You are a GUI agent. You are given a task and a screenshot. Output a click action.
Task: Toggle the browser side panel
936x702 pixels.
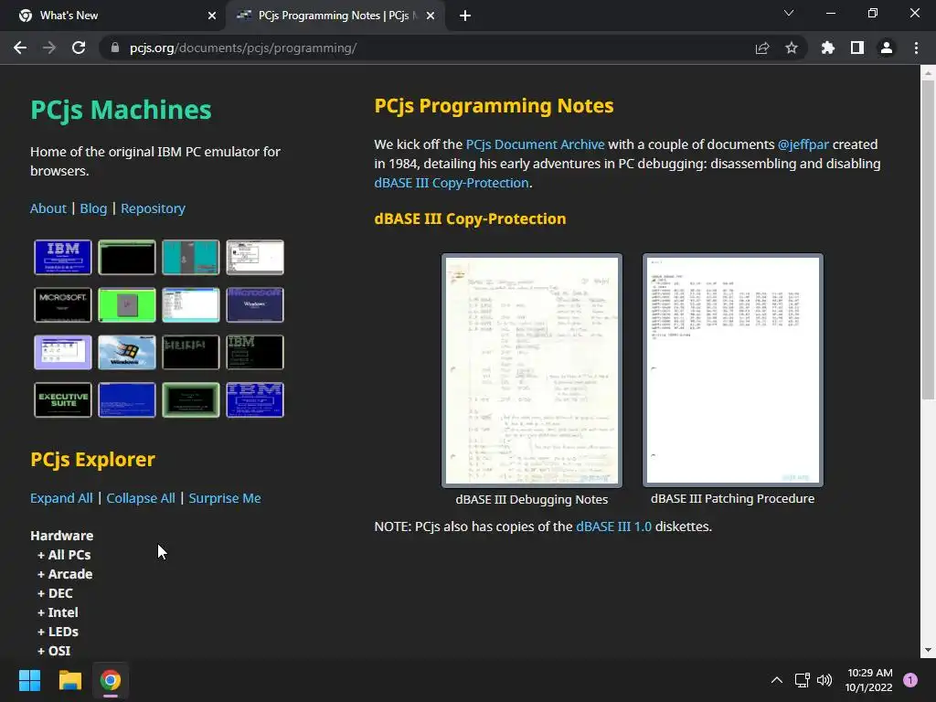857,48
